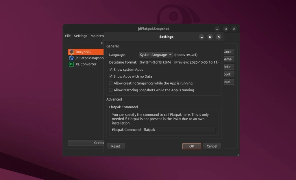The image size is (296, 180).
Task: Open the File menu
Action: 68,36
